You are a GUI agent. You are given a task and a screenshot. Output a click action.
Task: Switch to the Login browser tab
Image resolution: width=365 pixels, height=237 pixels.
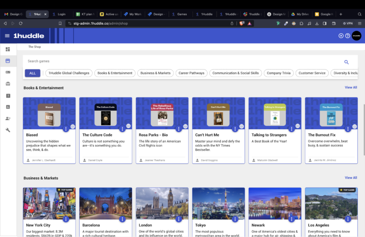(x=62, y=14)
